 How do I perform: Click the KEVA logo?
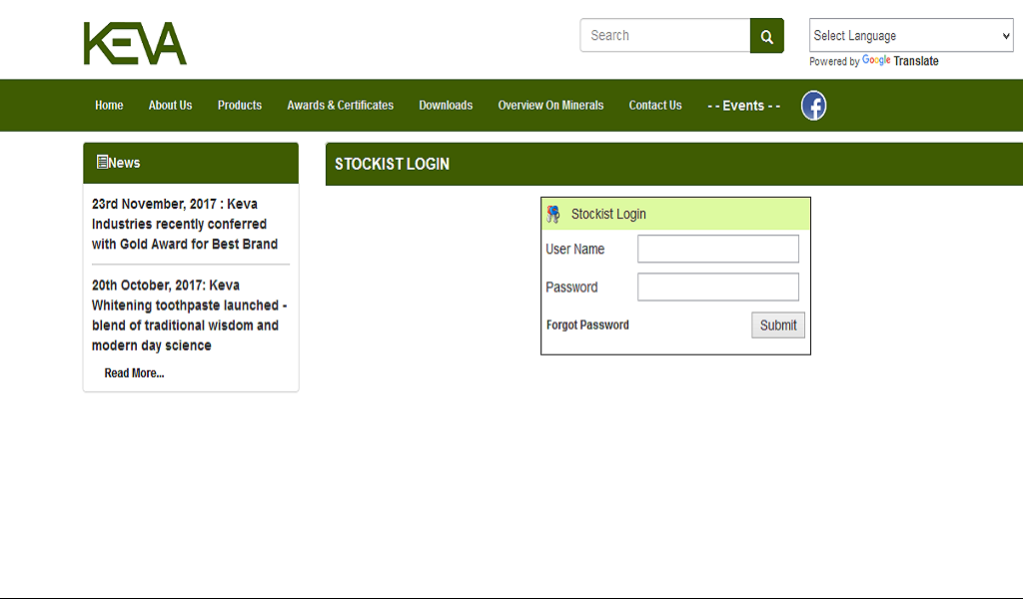click(x=135, y=43)
